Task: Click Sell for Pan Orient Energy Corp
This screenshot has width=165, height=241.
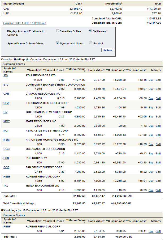Action: pos(158,172)
